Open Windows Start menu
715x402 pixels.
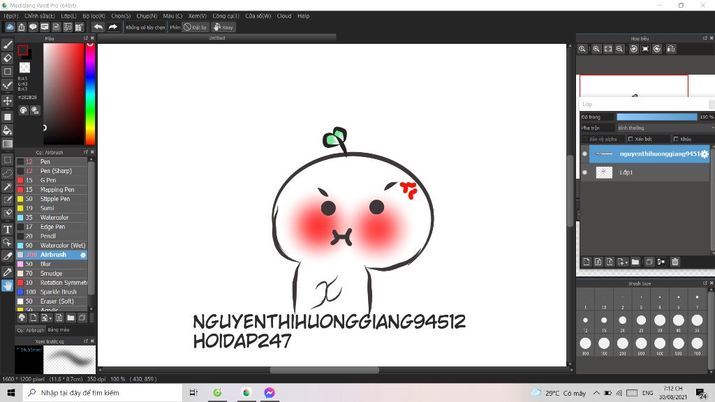11,392
